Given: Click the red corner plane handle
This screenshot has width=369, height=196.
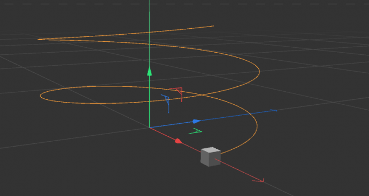Looking at the screenshot, I should coord(177,93).
